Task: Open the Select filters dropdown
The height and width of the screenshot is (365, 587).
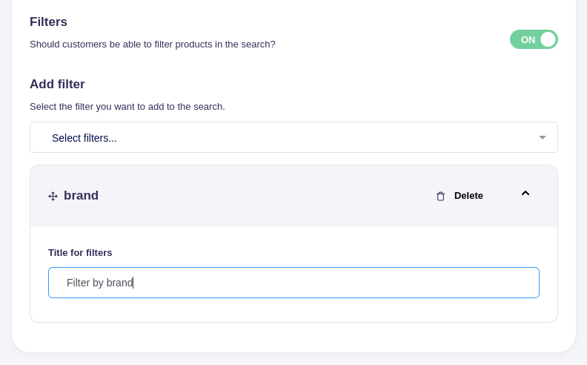Action: [x=293, y=137]
